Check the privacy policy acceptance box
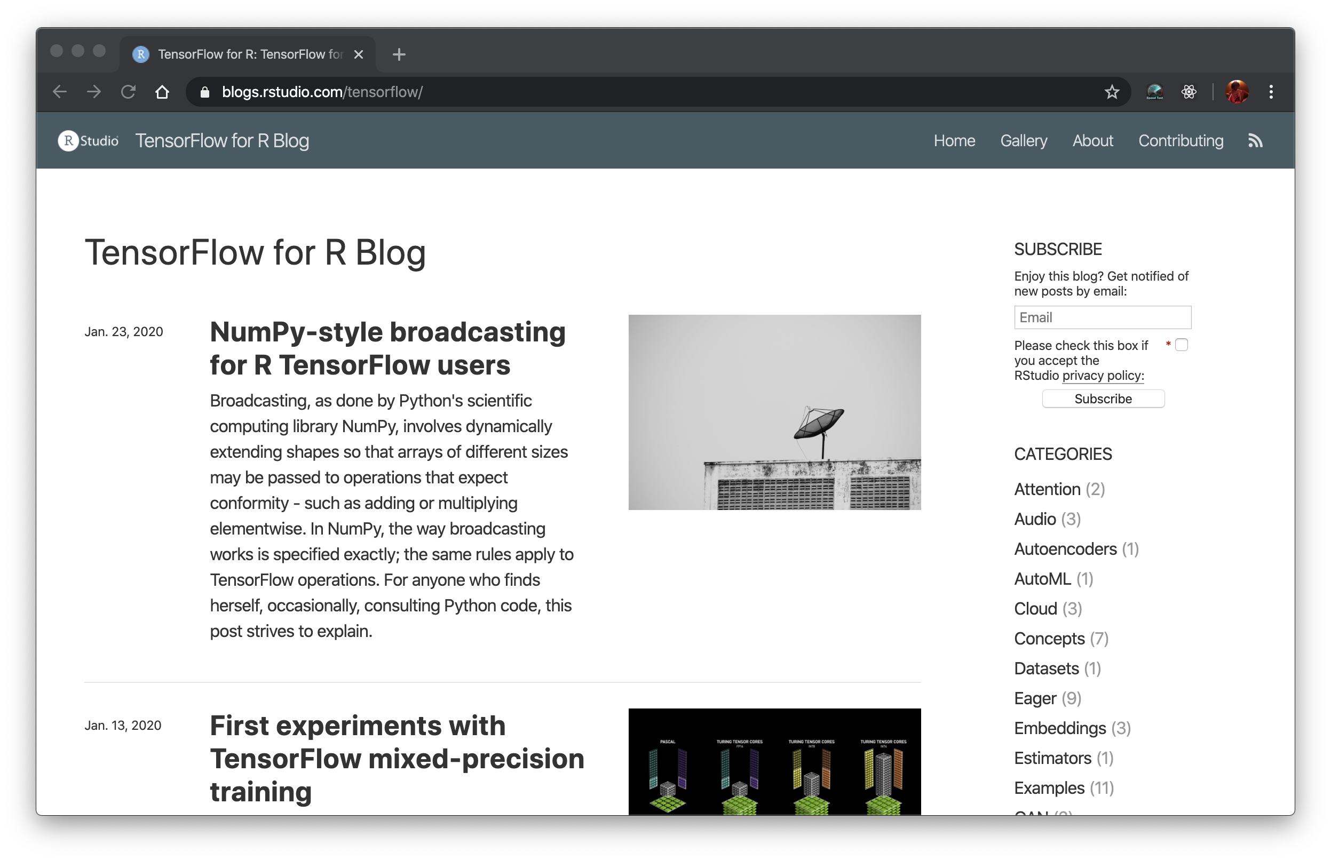 [1182, 345]
